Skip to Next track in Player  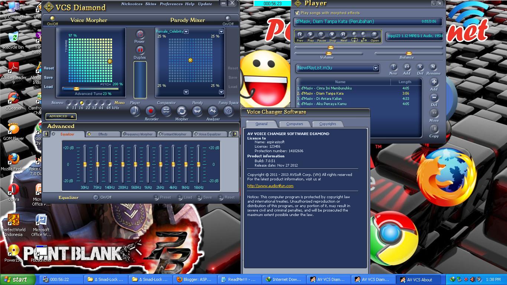[344, 35]
